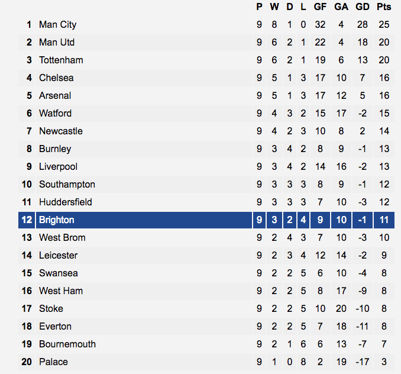Select the Southampton team name
Image resolution: width=401 pixels, height=374 pixels.
(67, 185)
